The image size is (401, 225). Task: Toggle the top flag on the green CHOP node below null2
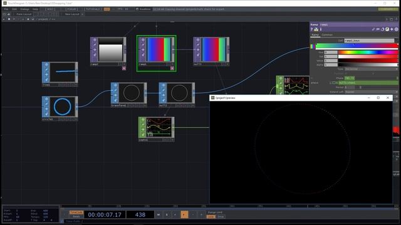[x=143, y=119]
